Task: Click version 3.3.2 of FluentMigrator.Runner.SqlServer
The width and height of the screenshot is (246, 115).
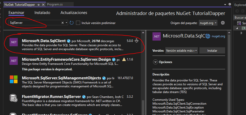Action: tap(130, 97)
